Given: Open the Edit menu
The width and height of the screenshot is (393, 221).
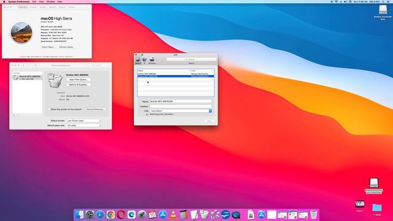Looking at the screenshot, I should click(x=34, y=1).
